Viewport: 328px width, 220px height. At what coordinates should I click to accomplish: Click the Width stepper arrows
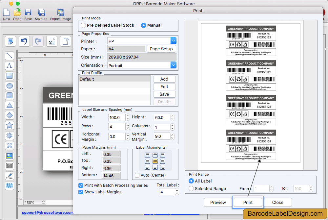coord(128,117)
